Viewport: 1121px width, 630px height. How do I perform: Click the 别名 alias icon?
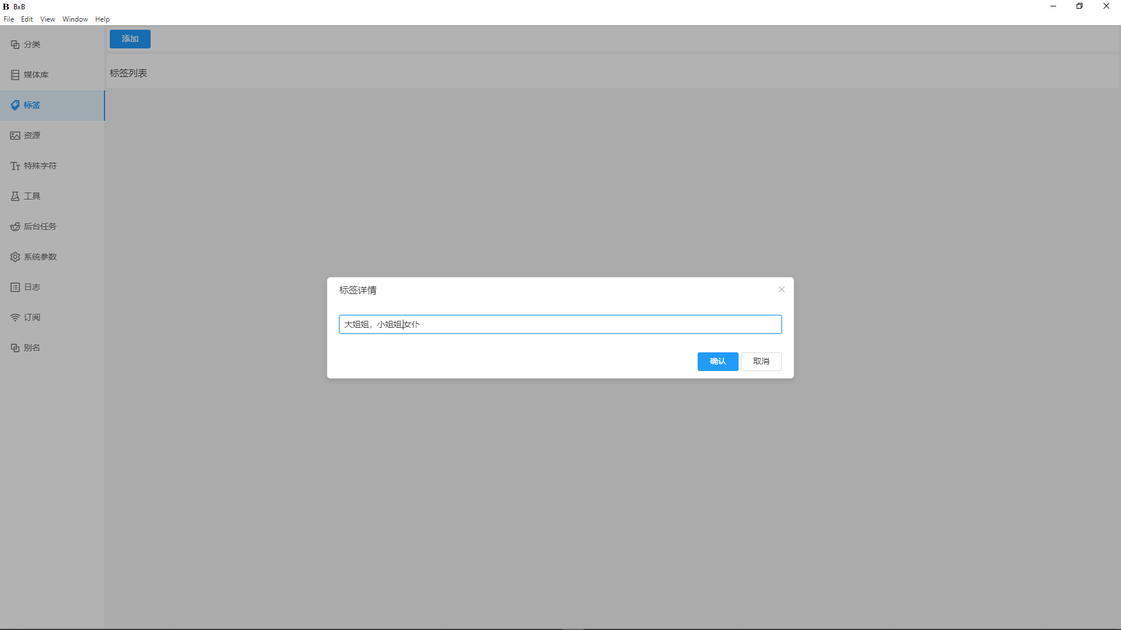[x=15, y=348]
